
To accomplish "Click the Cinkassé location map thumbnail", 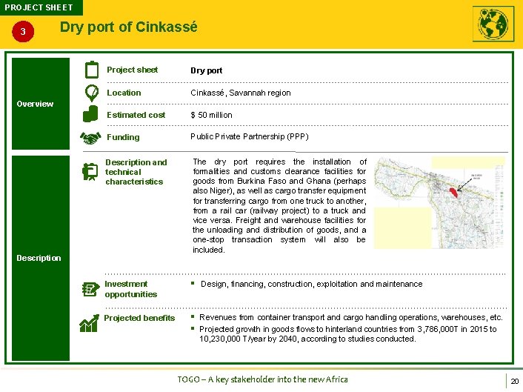I will click(439, 203).
